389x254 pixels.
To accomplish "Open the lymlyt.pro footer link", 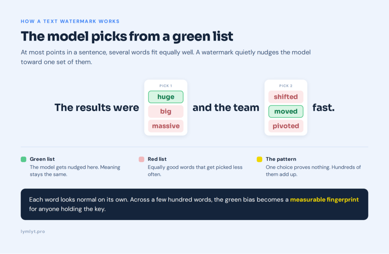I will coord(33,232).
